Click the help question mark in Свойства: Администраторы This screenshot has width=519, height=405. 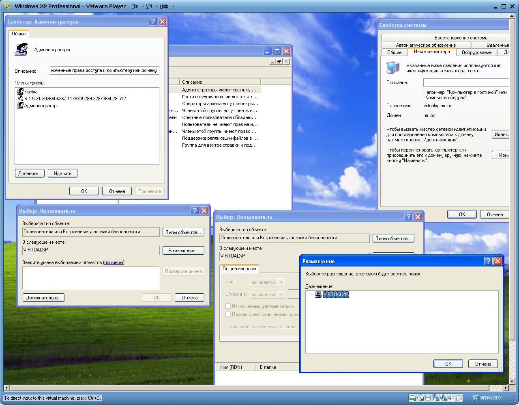click(x=153, y=22)
